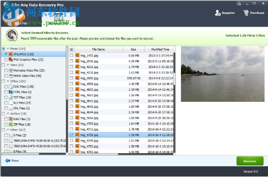The height and width of the screenshot is (177, 268).
Task: Click the 2013-5-11 09:16:08 modified time
Action: (x=161, y=61)
